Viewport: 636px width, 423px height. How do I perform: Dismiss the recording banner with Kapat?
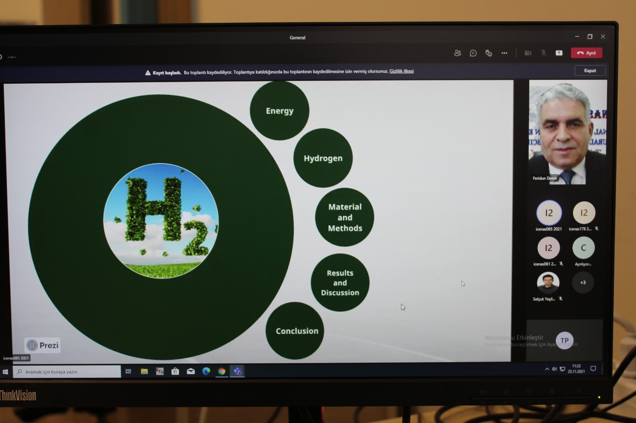590,71
